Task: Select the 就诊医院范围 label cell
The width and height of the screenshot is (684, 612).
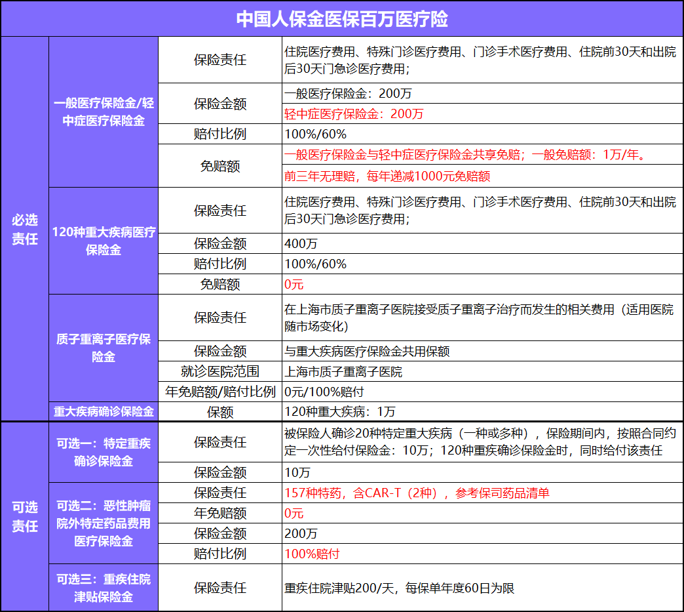Action: 220,371
